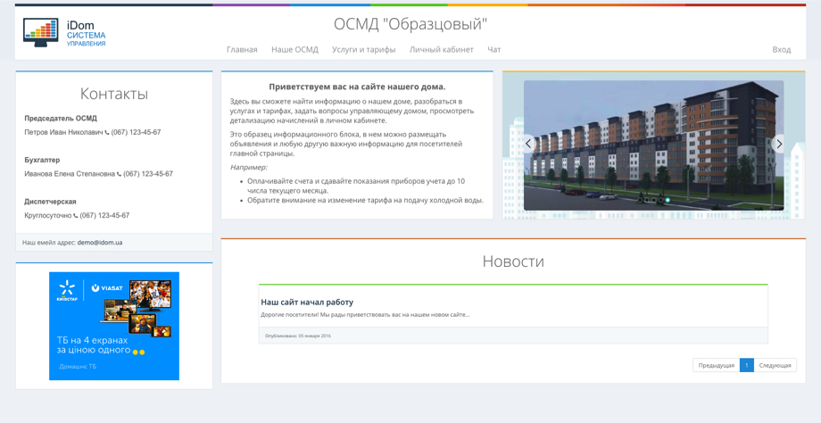Click phone icon beside Петров Иван Николаевич
The width and height of the screenshot is (821, 423).
pos(107,133)
